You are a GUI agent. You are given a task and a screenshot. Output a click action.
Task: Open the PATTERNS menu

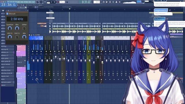18,2
